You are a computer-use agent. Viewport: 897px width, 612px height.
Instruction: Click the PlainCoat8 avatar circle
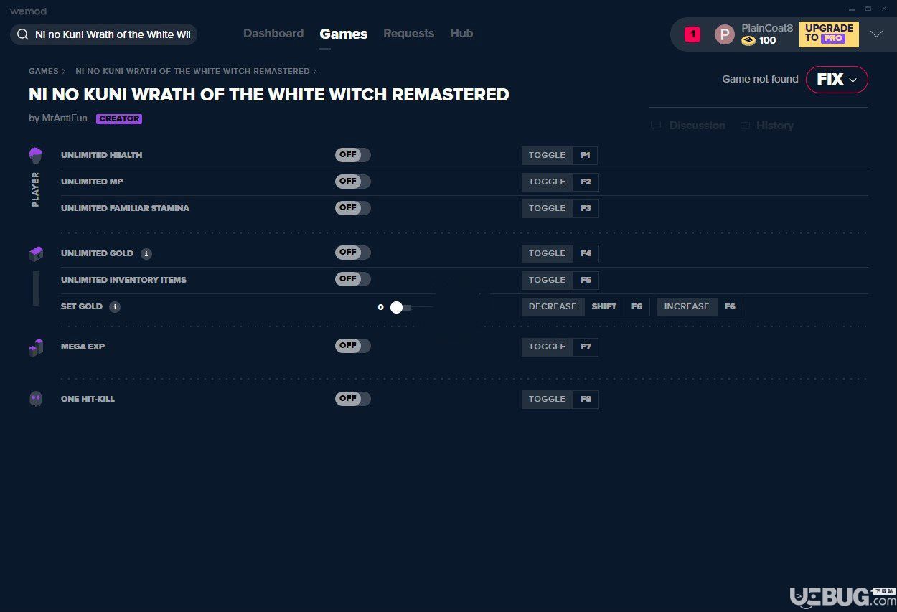tap(725, 34)
